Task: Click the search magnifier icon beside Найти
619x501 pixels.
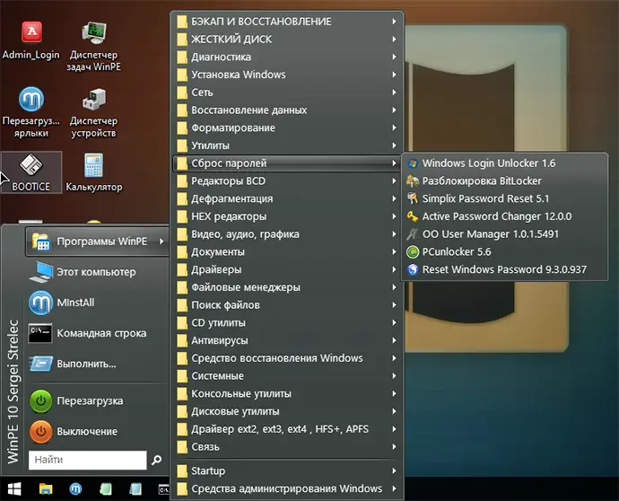Action: pyautogui.click(x=157, y=461)
